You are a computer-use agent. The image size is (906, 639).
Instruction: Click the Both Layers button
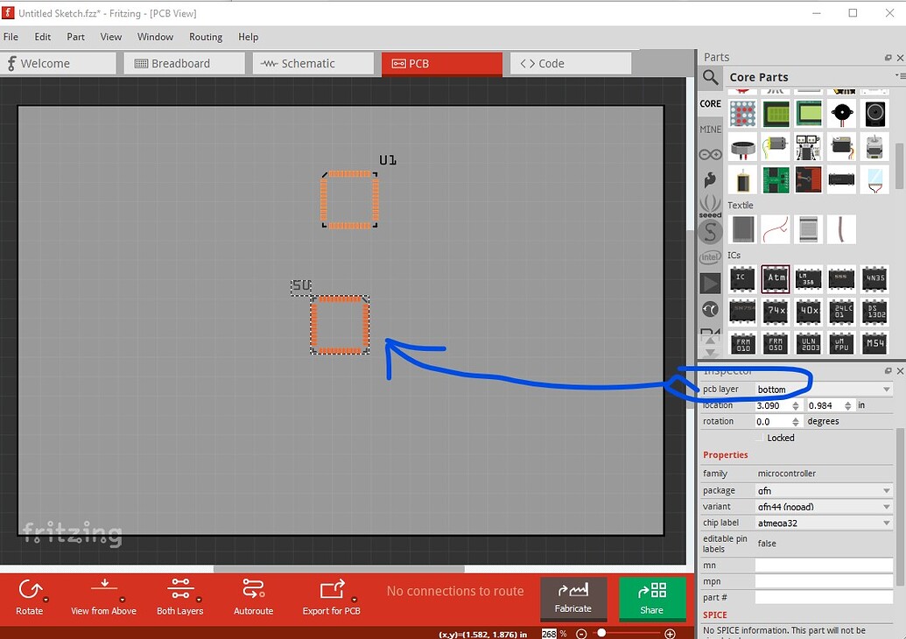point(180,597)
